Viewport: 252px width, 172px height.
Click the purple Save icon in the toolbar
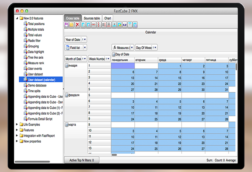coord(66,25)
